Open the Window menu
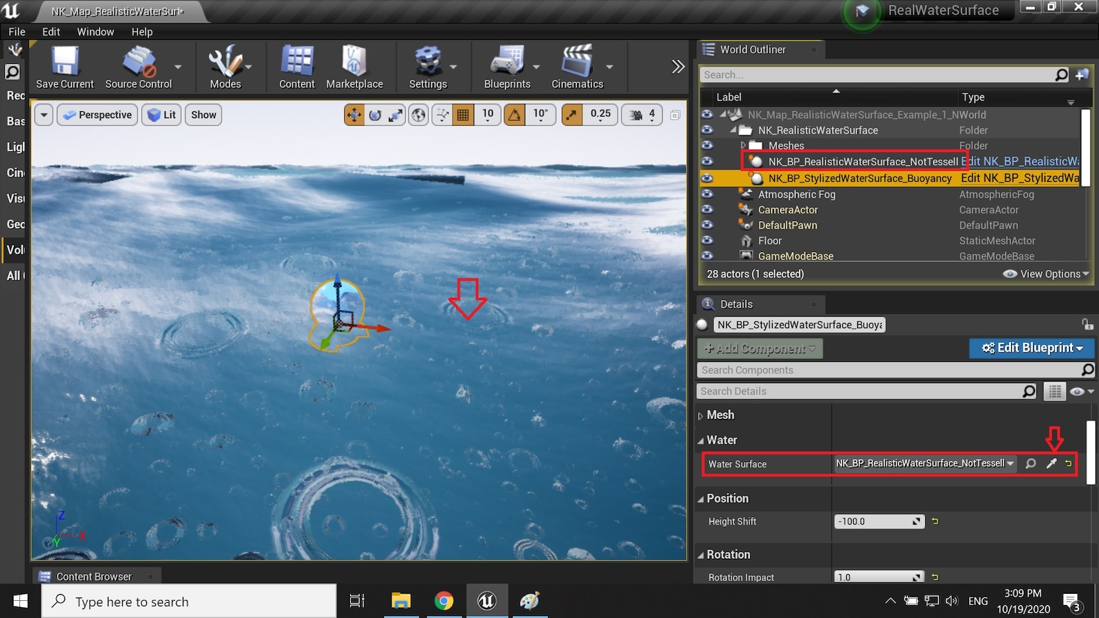 [95, 32]
